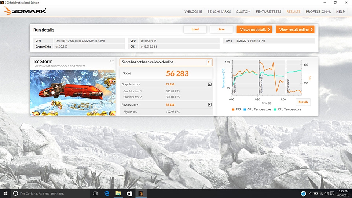Select the RESULTS tab
Image resolution: width=352 pixels, height=198 pixels.
(293, 12)
